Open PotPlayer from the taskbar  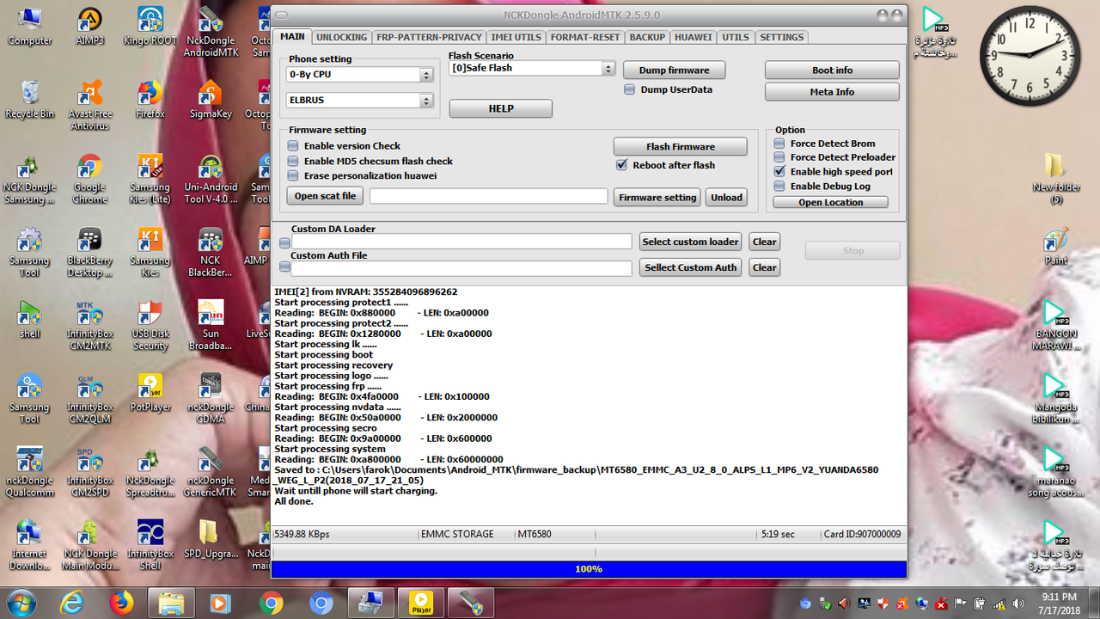click(x=421, y=604)
